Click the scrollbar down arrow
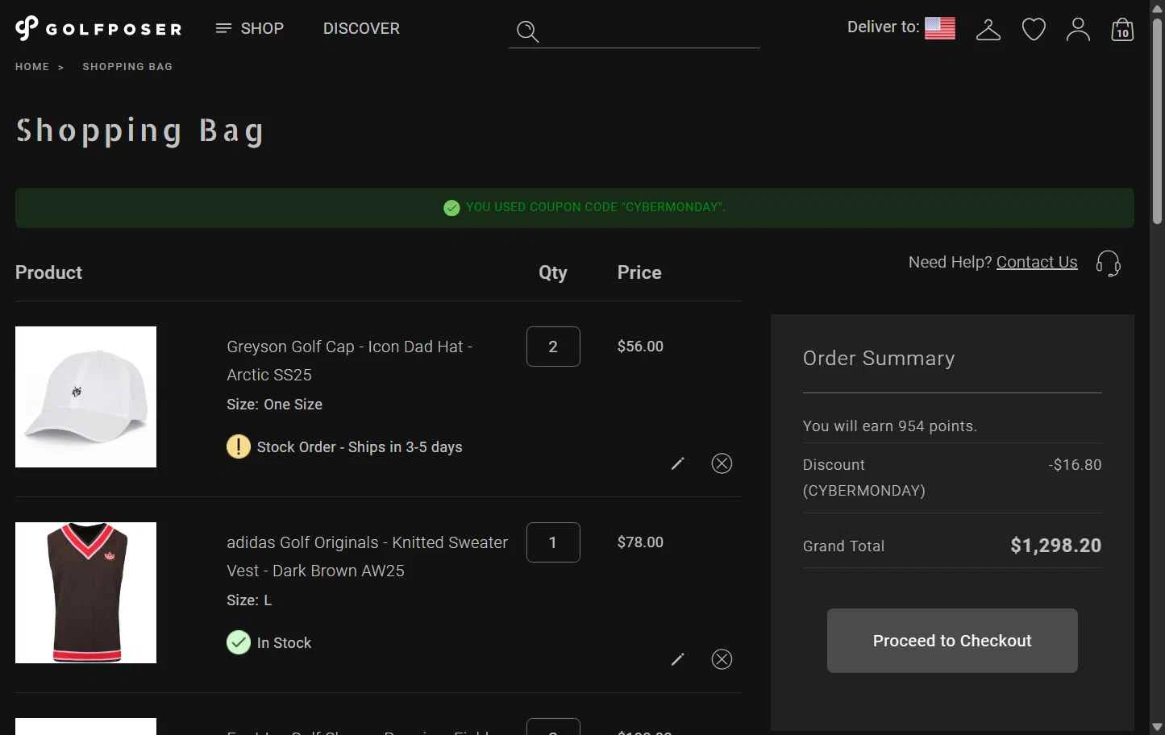The width and height of the screenshot is (1165, 735). 1158,727
